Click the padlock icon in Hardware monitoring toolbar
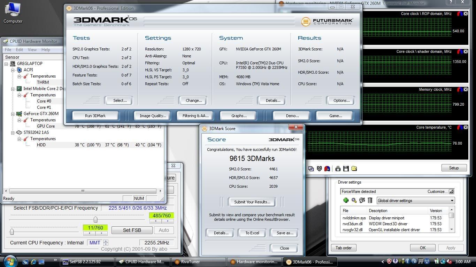476x267 pixels. point(338,169)
